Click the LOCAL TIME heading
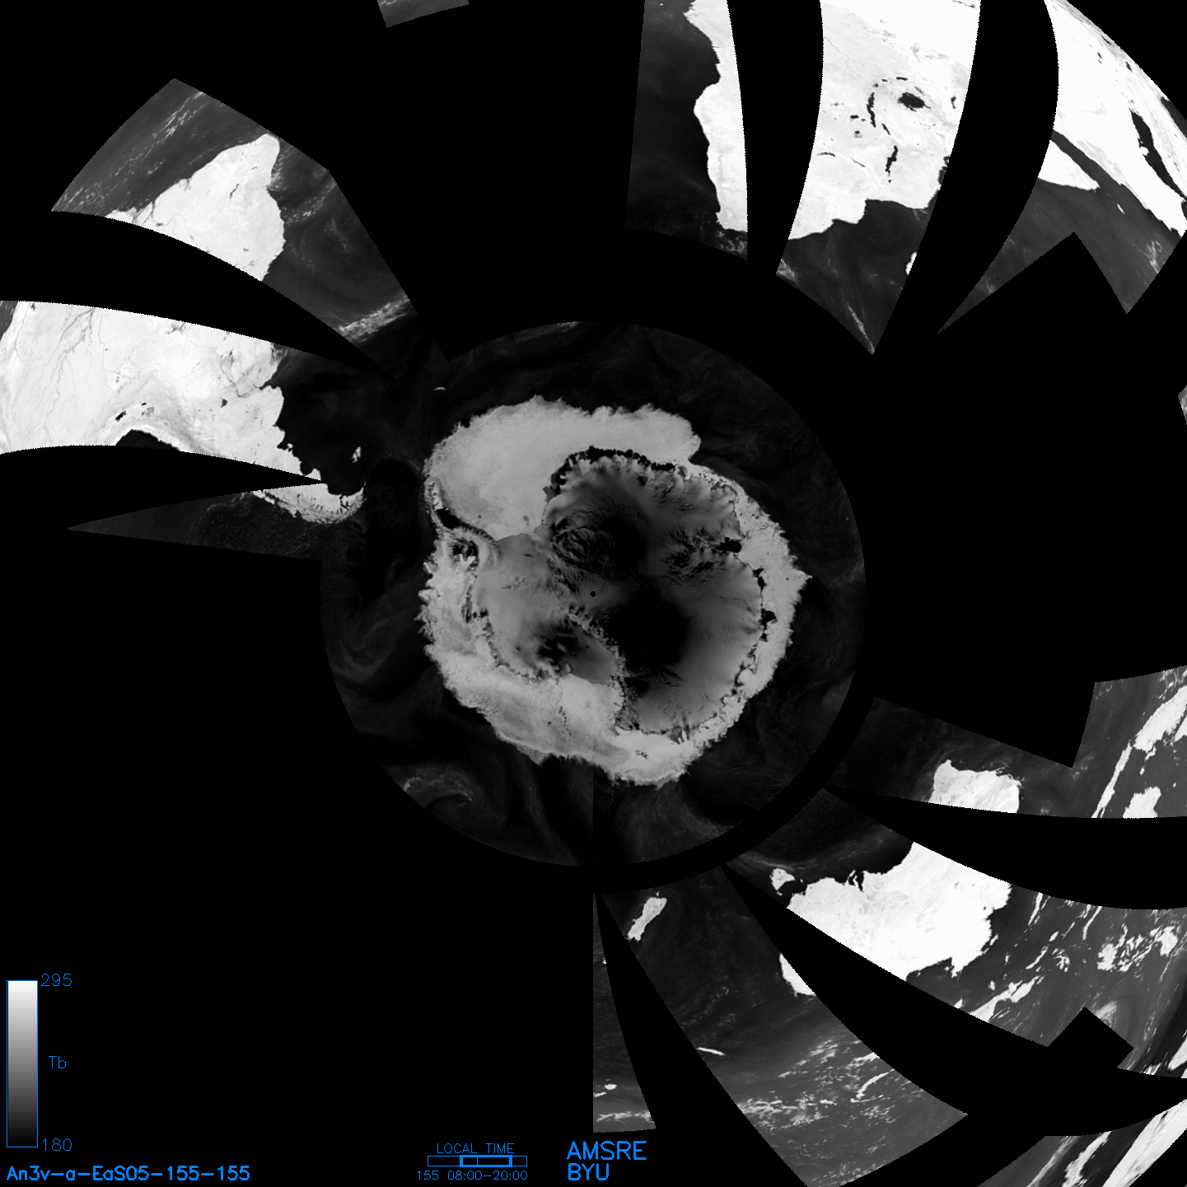1187x1187 pixels. (475, 1148)
